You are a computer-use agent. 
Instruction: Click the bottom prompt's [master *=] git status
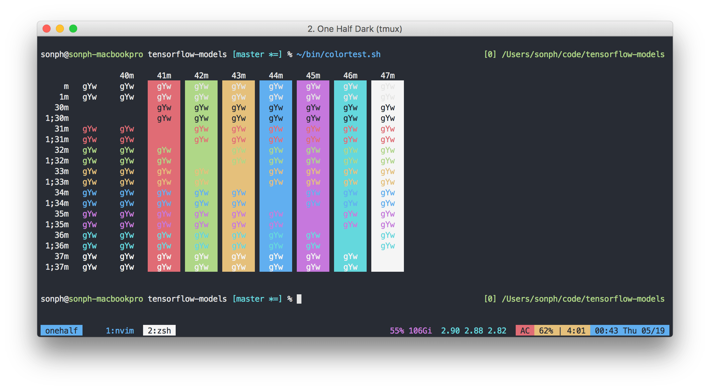tap(257, 299)
